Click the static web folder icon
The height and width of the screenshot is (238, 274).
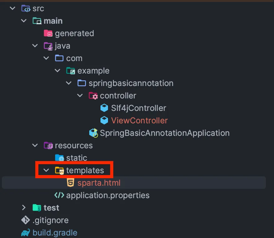click(x=59, y=158)
